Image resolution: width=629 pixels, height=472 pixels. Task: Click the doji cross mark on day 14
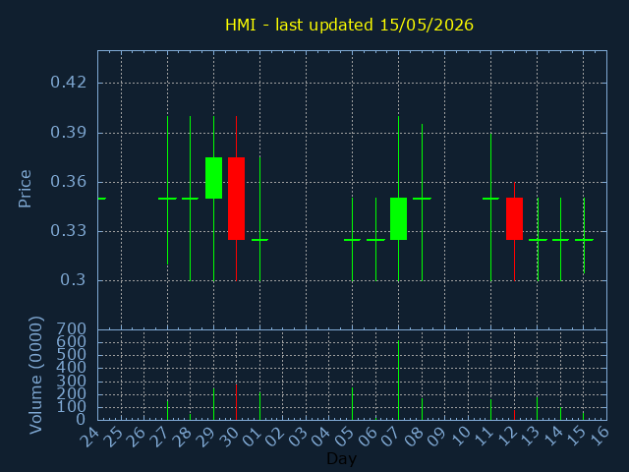(561, 240)
